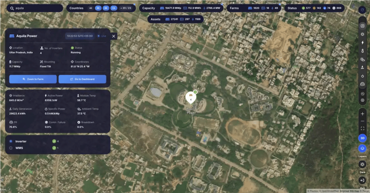Zoom in the map with plus

click(x=362, y=114)
